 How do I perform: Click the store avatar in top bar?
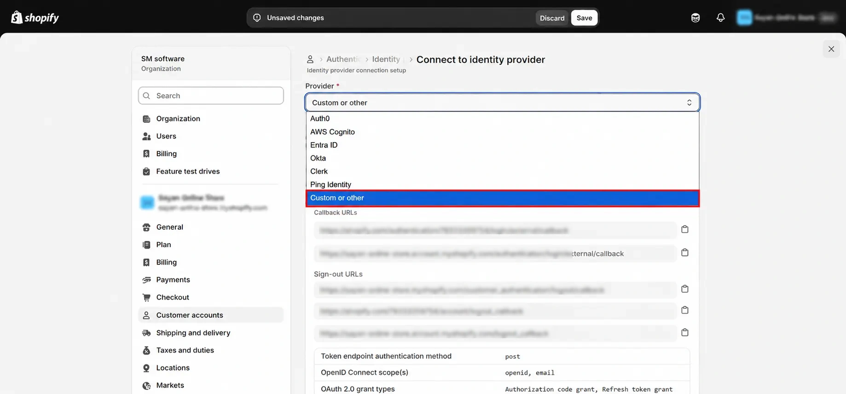tap(744, 17)
